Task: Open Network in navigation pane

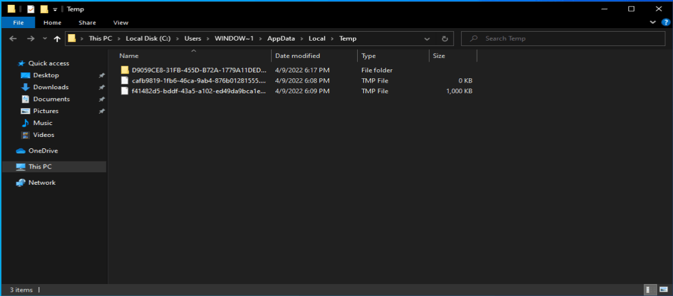Action: coord(42,182)
